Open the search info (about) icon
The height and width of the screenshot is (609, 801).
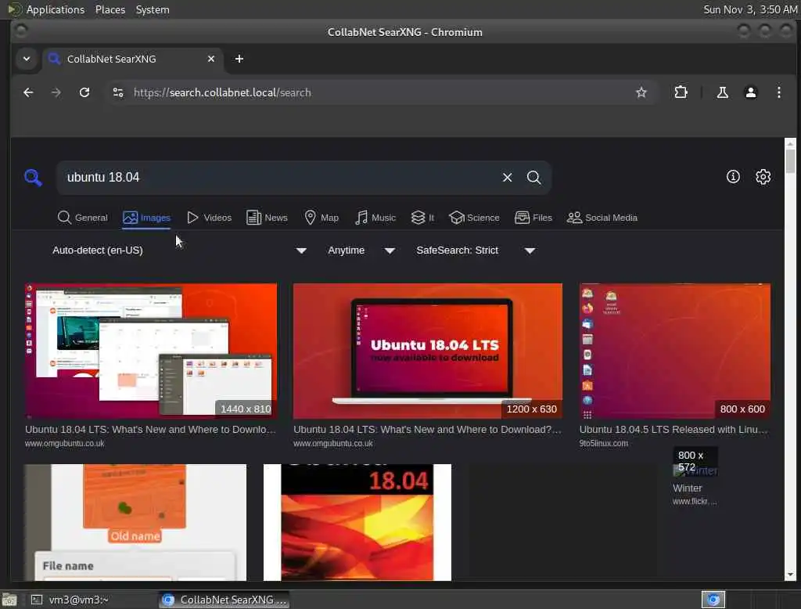733,177
